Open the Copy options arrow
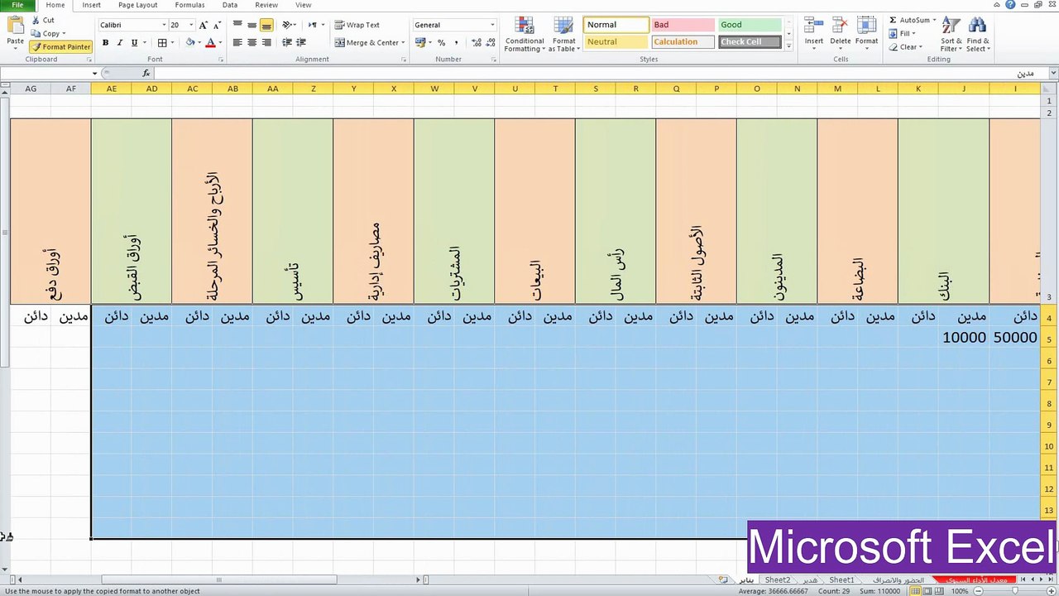The width and height of the screenshot is (1059, 596). [65, 34]
